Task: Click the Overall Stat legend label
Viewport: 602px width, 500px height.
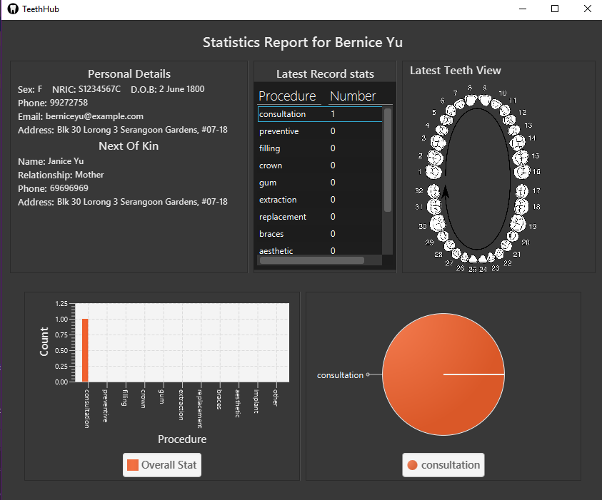Action: click(169, 465)
